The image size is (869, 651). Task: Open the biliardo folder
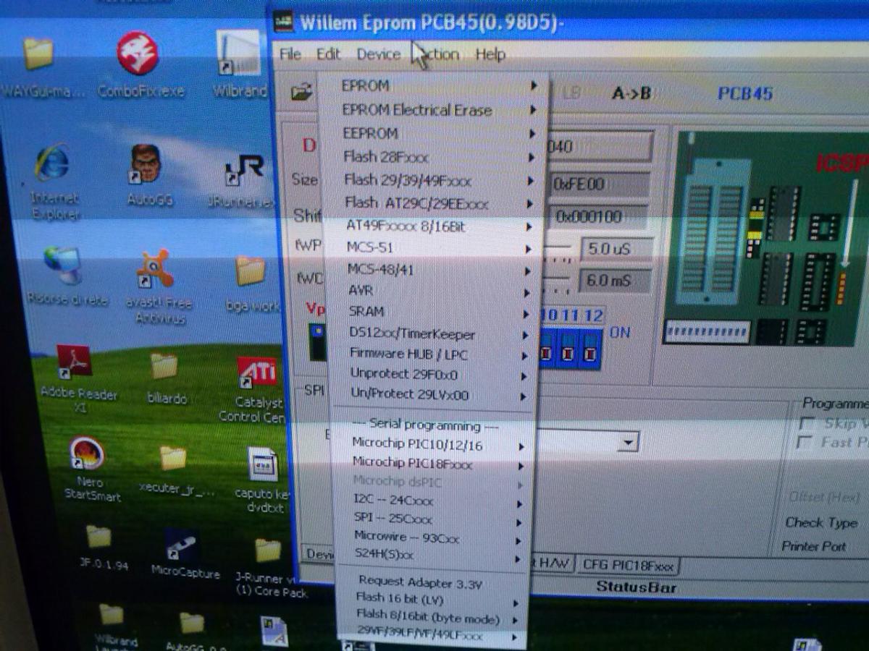pos(167,378)
